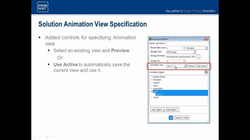Click the Animation Definition title icon
250x140 pixels.
pos(150,39)
